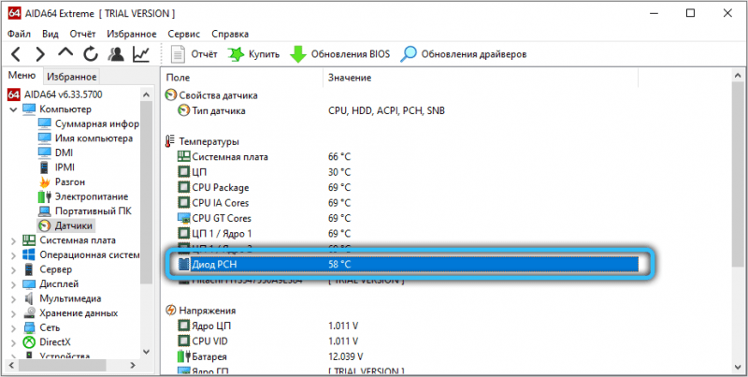
Task: Open the Отчёт menu in menu bar
Action: [82, 35]
